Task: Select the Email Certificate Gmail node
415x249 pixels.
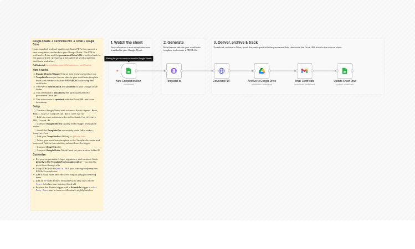Action: (x=304, y=71)
